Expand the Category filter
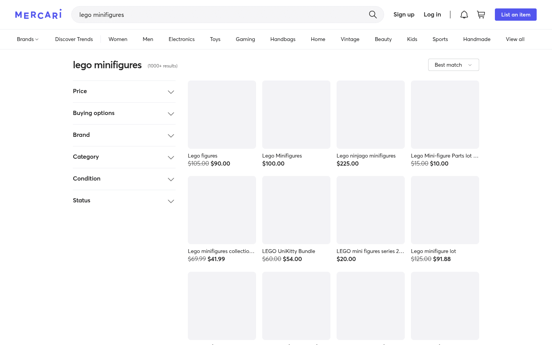Screen dimensions: 552x345 pyautogui.click(x=124, y=157)
